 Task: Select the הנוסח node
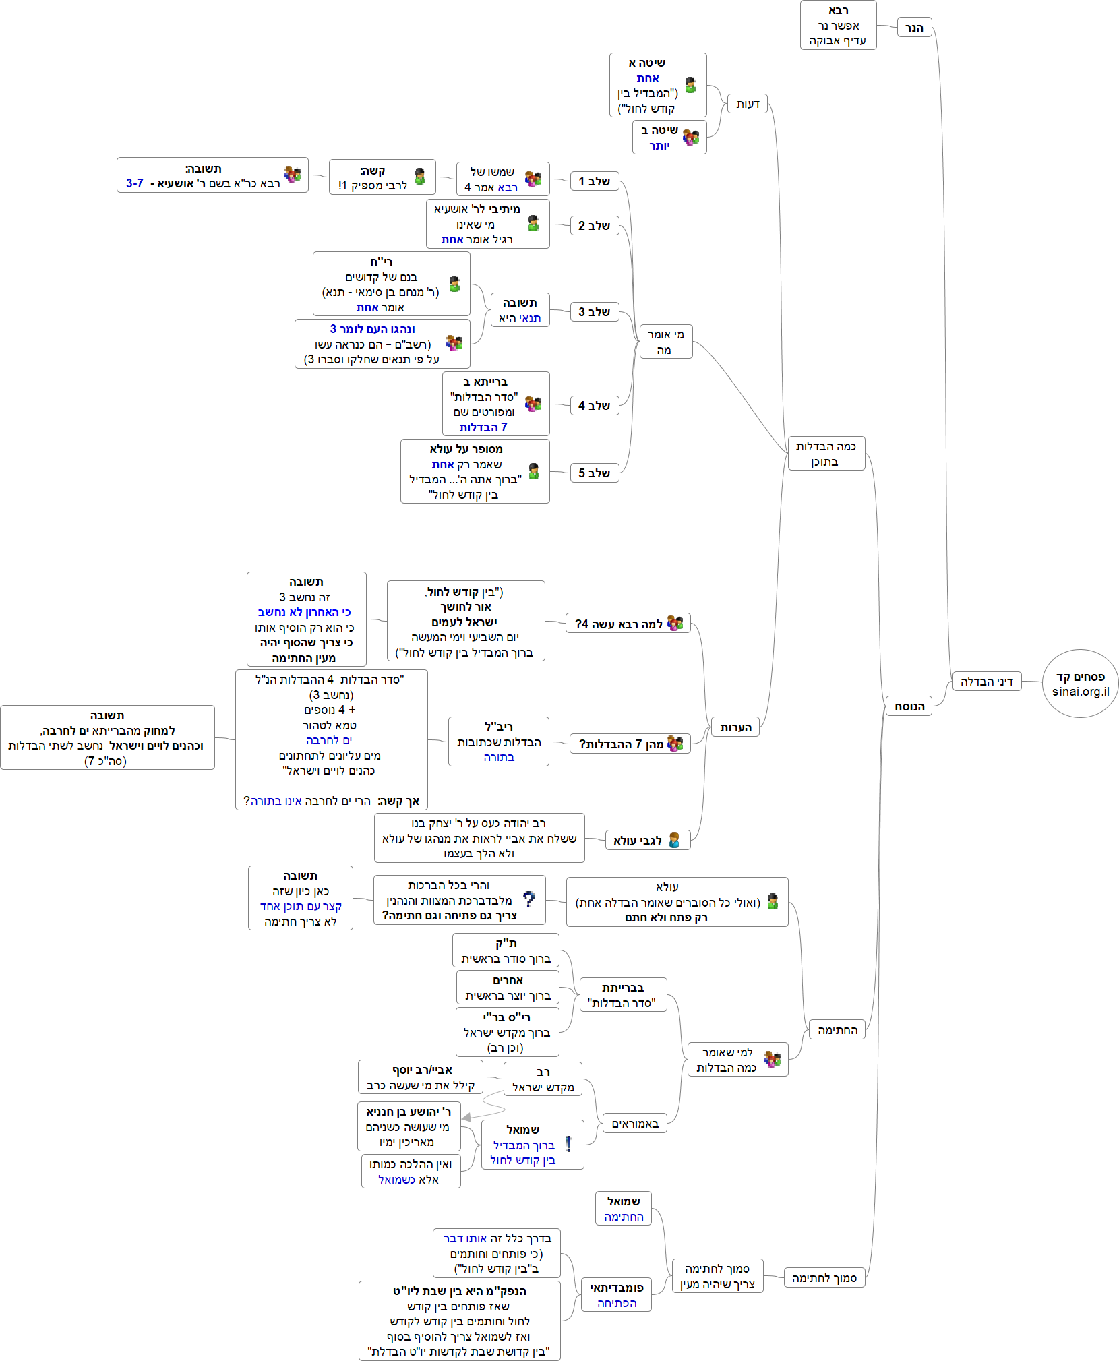909,706
